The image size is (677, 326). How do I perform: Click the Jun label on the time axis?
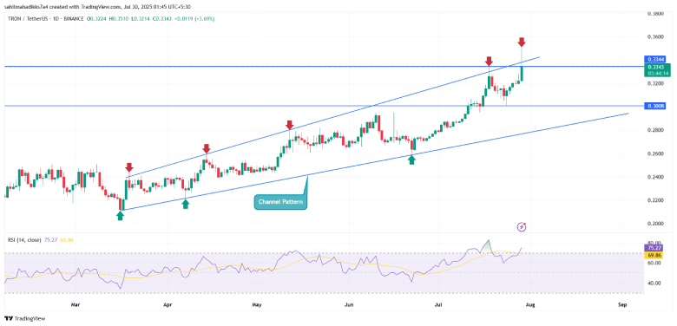click(348, 305)
